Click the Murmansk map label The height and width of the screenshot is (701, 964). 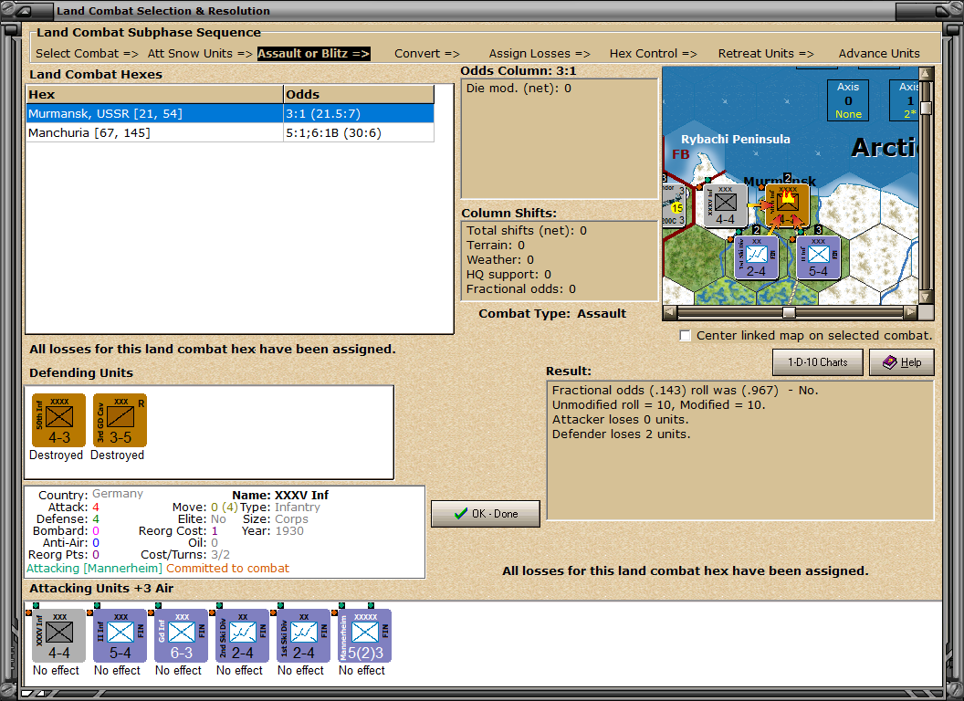pos(780,182)
